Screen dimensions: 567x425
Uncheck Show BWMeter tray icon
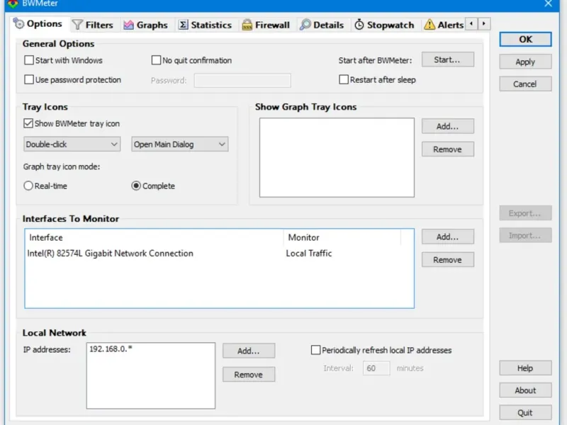click(28, 123)
